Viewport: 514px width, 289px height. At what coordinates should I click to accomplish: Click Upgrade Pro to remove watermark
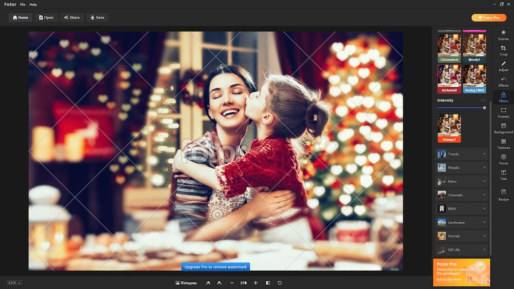(x=215, y=267)
